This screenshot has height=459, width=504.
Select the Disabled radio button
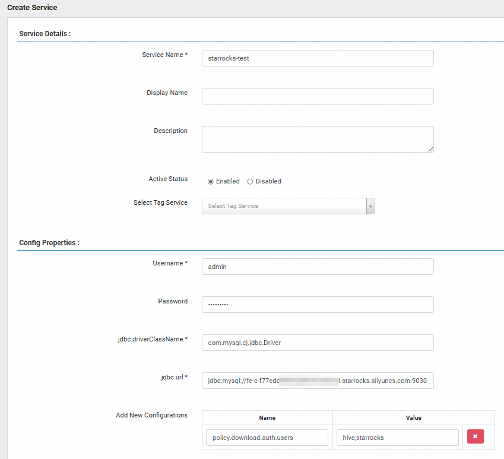pyautogui.click(x=250, y=182)
